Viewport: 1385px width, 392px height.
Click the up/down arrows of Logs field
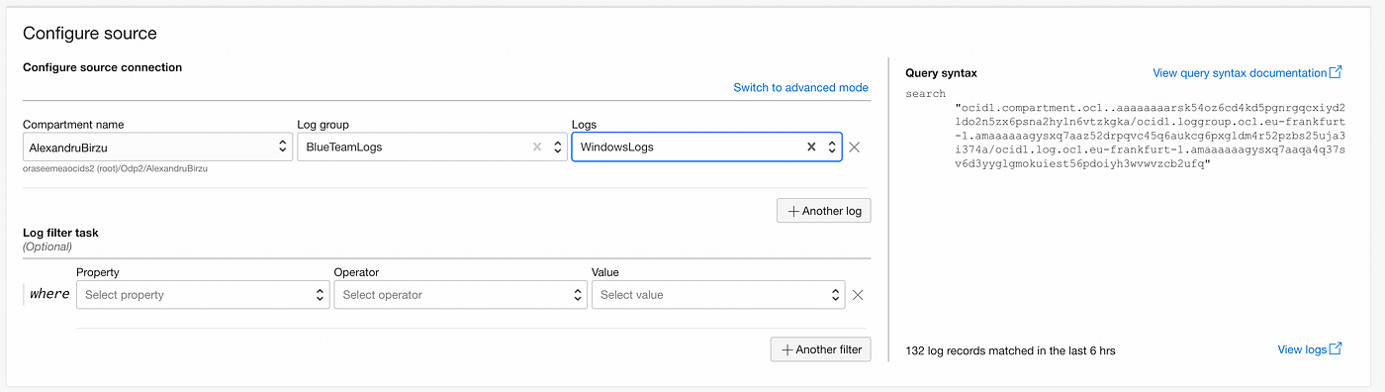click(x=832, y=147)
